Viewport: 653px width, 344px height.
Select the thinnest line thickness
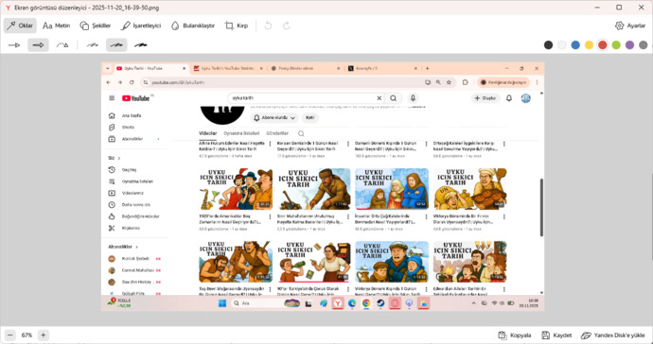pyautogui.click(x=93, y=45)
